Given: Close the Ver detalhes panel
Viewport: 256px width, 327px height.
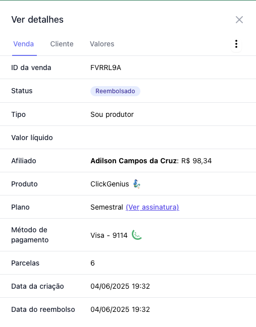Looking at the screenshot, I should (239, 20).
